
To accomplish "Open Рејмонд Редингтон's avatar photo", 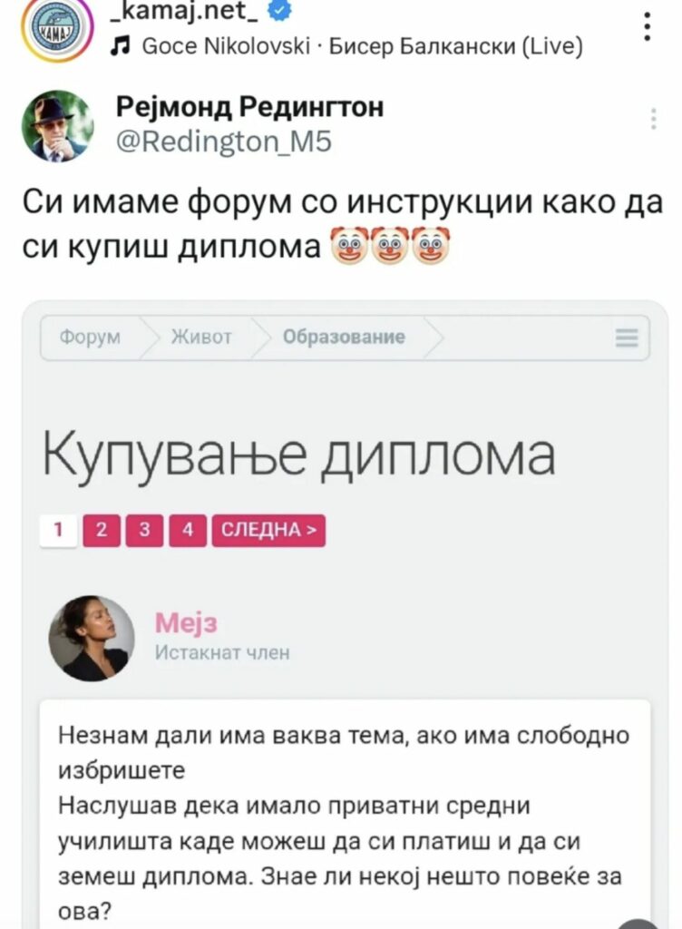I will click(x=57, y=125).
